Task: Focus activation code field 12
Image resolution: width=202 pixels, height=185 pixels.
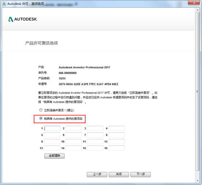Action: pos(117,141)
